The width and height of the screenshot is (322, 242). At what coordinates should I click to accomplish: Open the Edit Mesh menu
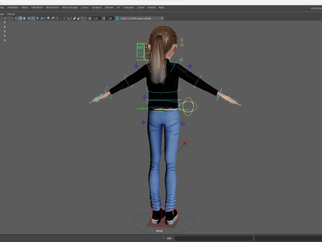[37, 7]
